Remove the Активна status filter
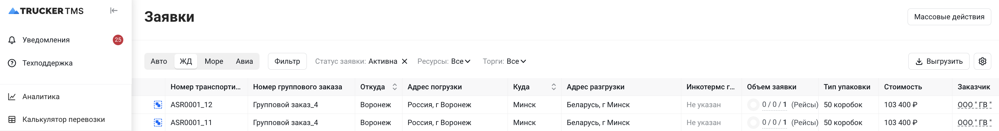This screenshot has width=999, height=131. (x=405, y=61)
